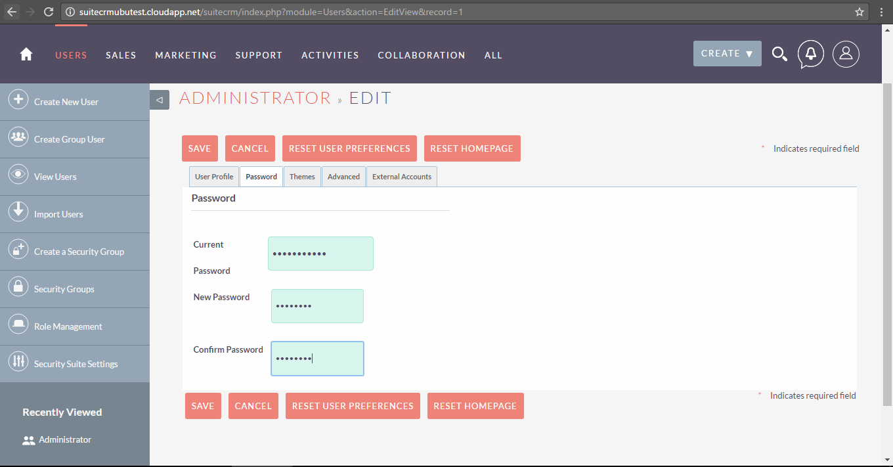The image size is (893, 467).
Task: Click the home icon in navigation bar
Action: 26,55
